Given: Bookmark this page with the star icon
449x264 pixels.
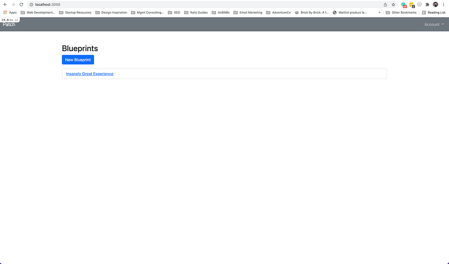Looking at the screenshot, I should pyautogui.click(x=393, y=4).
